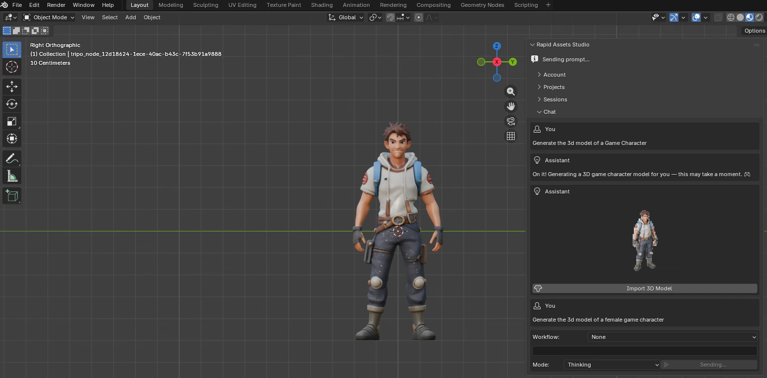Image resolution: width=767 pixels, height=378 pixels.
Task: Select the Move tool
Action: 12,87
